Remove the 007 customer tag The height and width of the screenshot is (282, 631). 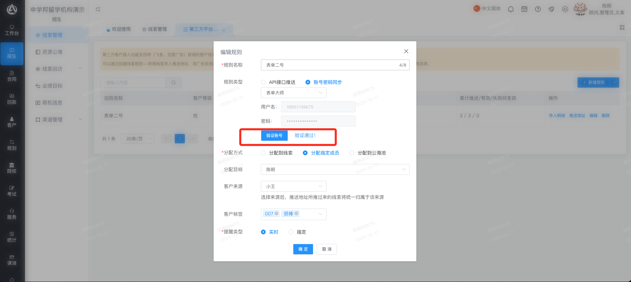coord(276,213)
